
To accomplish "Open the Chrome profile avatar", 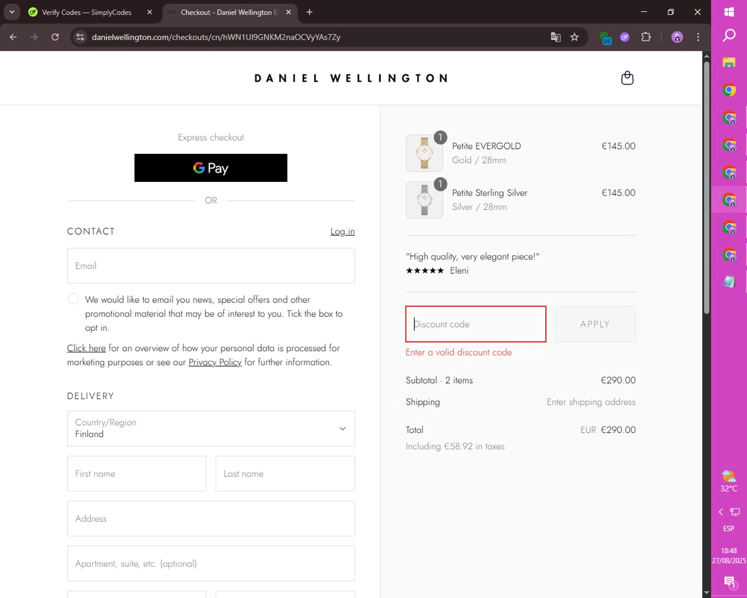I will [x=677, y=37].
